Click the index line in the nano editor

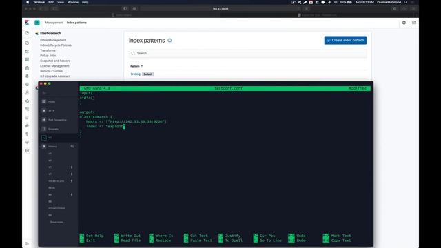pos(105,126)
